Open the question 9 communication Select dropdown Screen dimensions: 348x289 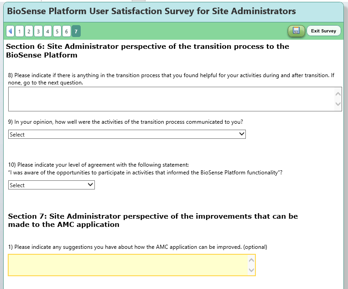(127, 134)
